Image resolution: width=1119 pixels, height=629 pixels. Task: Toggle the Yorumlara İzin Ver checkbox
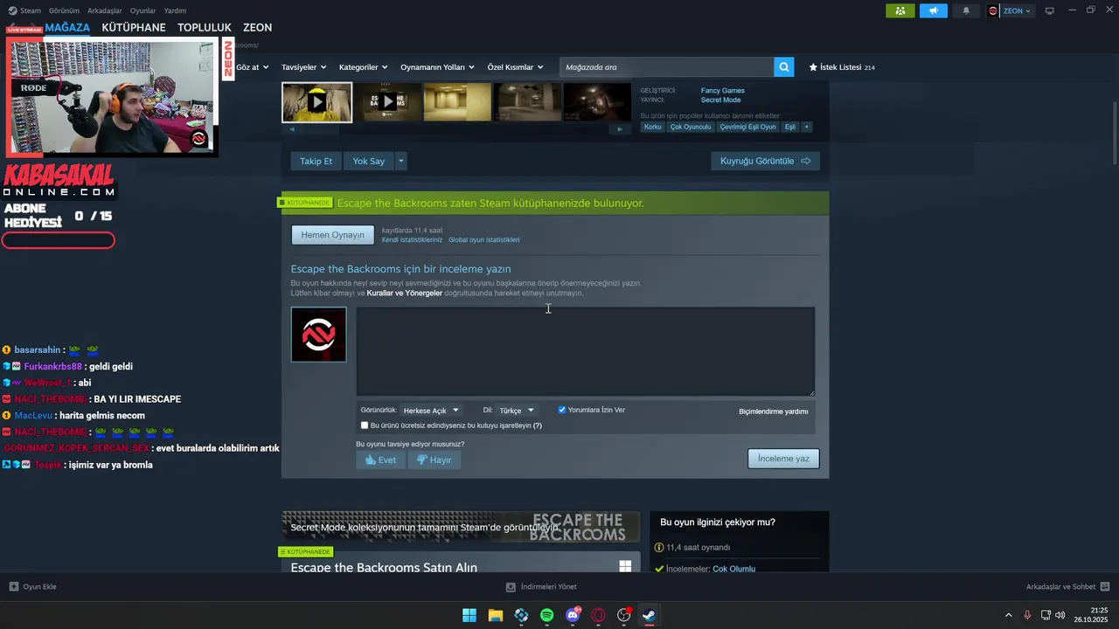562,410
